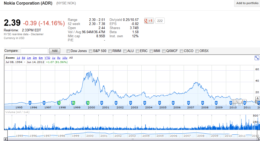Image resolution: width=260 pixels, height=141 pixels.
Task: Open the dividend marker in 1996
Action: pyautogui.click(x=30, y=103)
